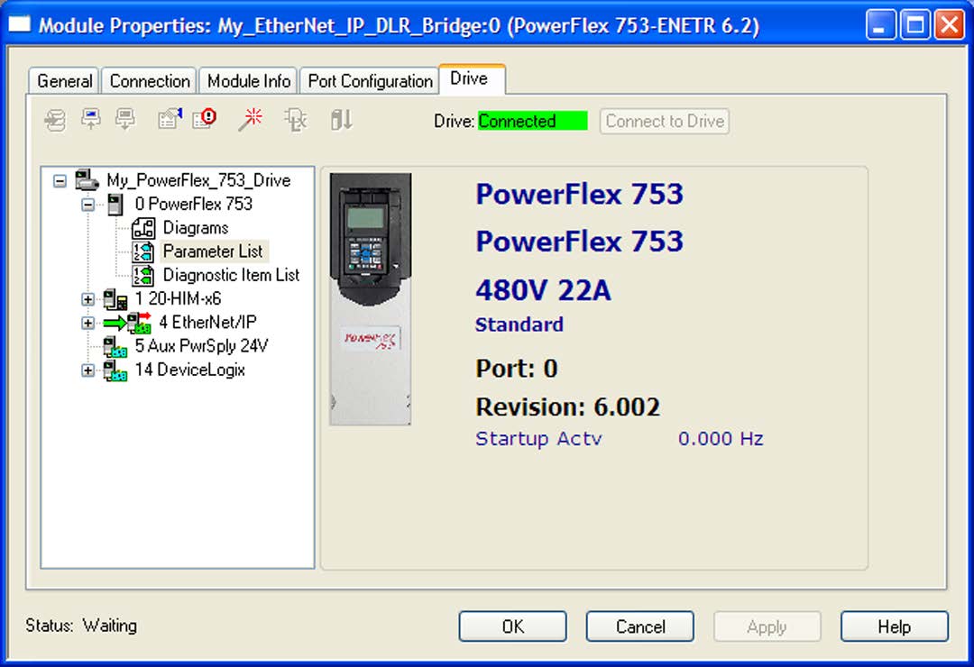
Task: Open the drive properties toolbar icon
Action: coord(170,118)
